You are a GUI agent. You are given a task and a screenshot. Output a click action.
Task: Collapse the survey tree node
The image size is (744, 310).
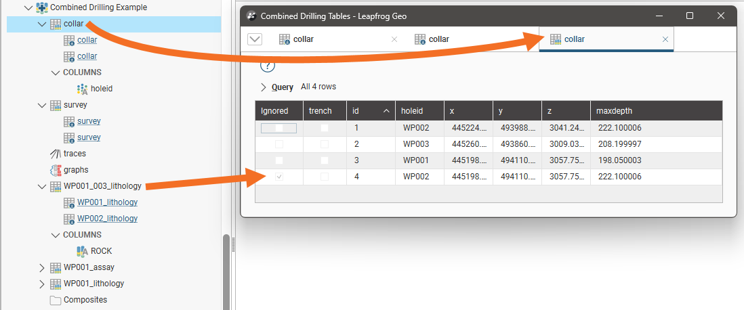42,105
